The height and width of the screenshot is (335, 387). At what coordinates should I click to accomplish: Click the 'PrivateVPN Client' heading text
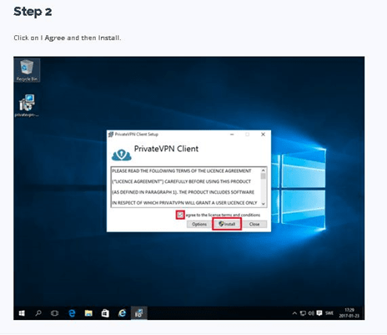pos(166,149)
